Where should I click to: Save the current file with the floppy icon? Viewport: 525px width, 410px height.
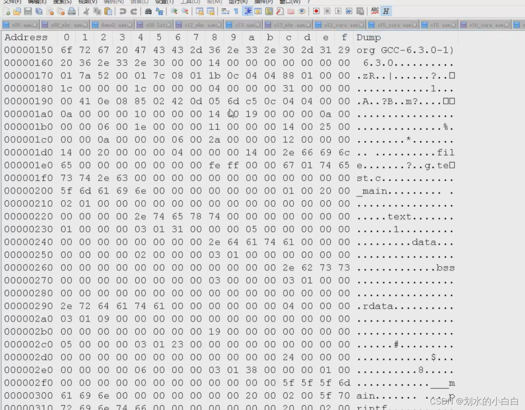(28, 11)
